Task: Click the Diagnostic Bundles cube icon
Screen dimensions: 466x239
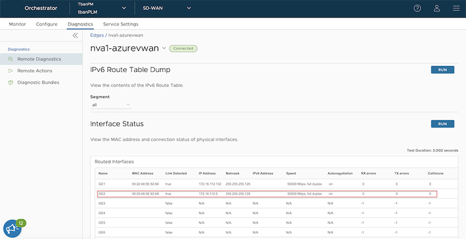Action: pos(10,82)
